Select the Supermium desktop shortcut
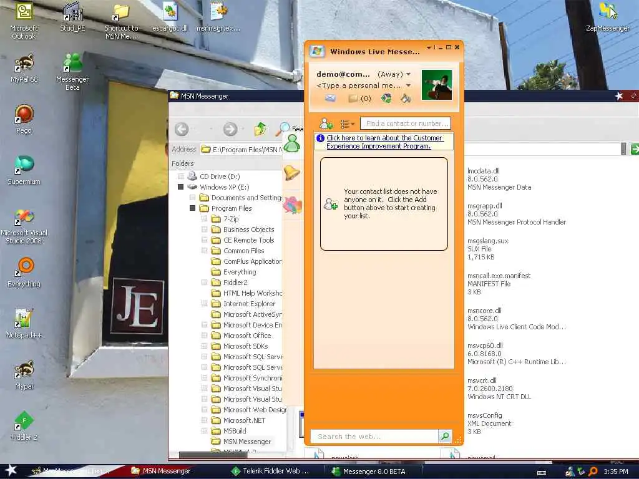 click(24, 171)
